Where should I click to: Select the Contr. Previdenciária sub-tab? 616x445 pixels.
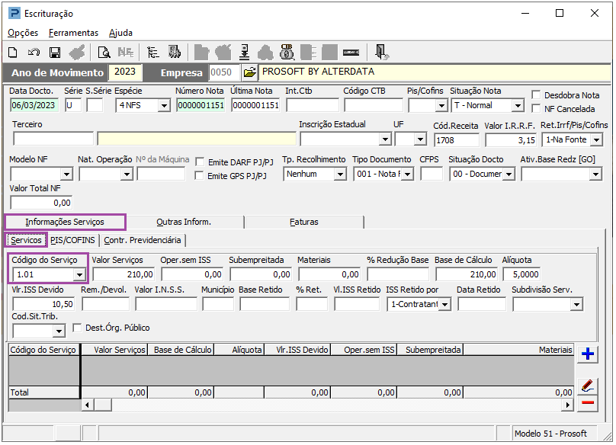[x=143, y=240]
